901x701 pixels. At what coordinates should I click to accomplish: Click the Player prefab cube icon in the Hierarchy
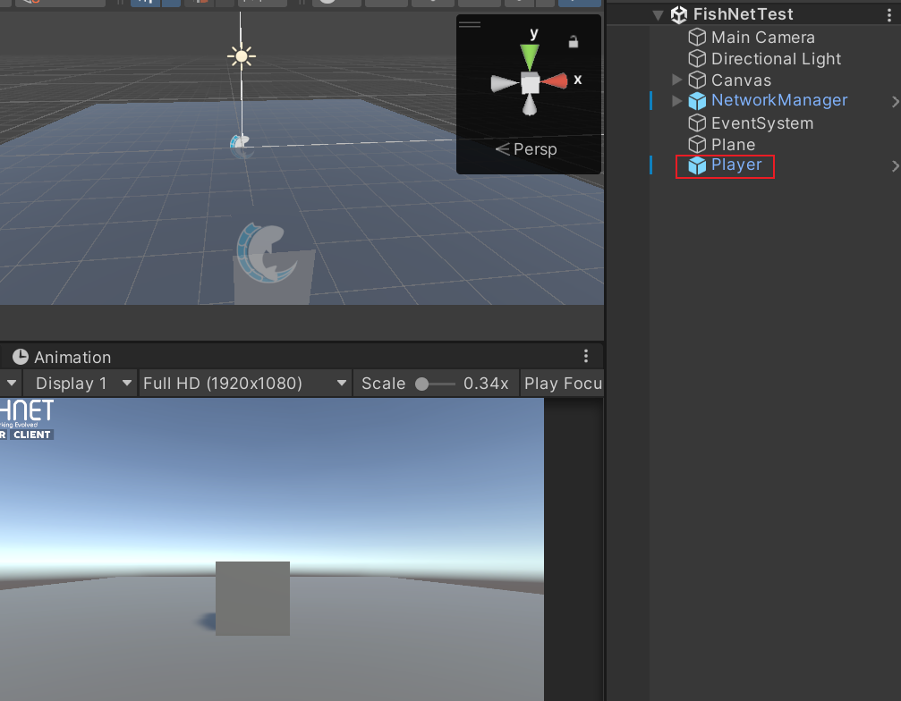tap(697, 165)
